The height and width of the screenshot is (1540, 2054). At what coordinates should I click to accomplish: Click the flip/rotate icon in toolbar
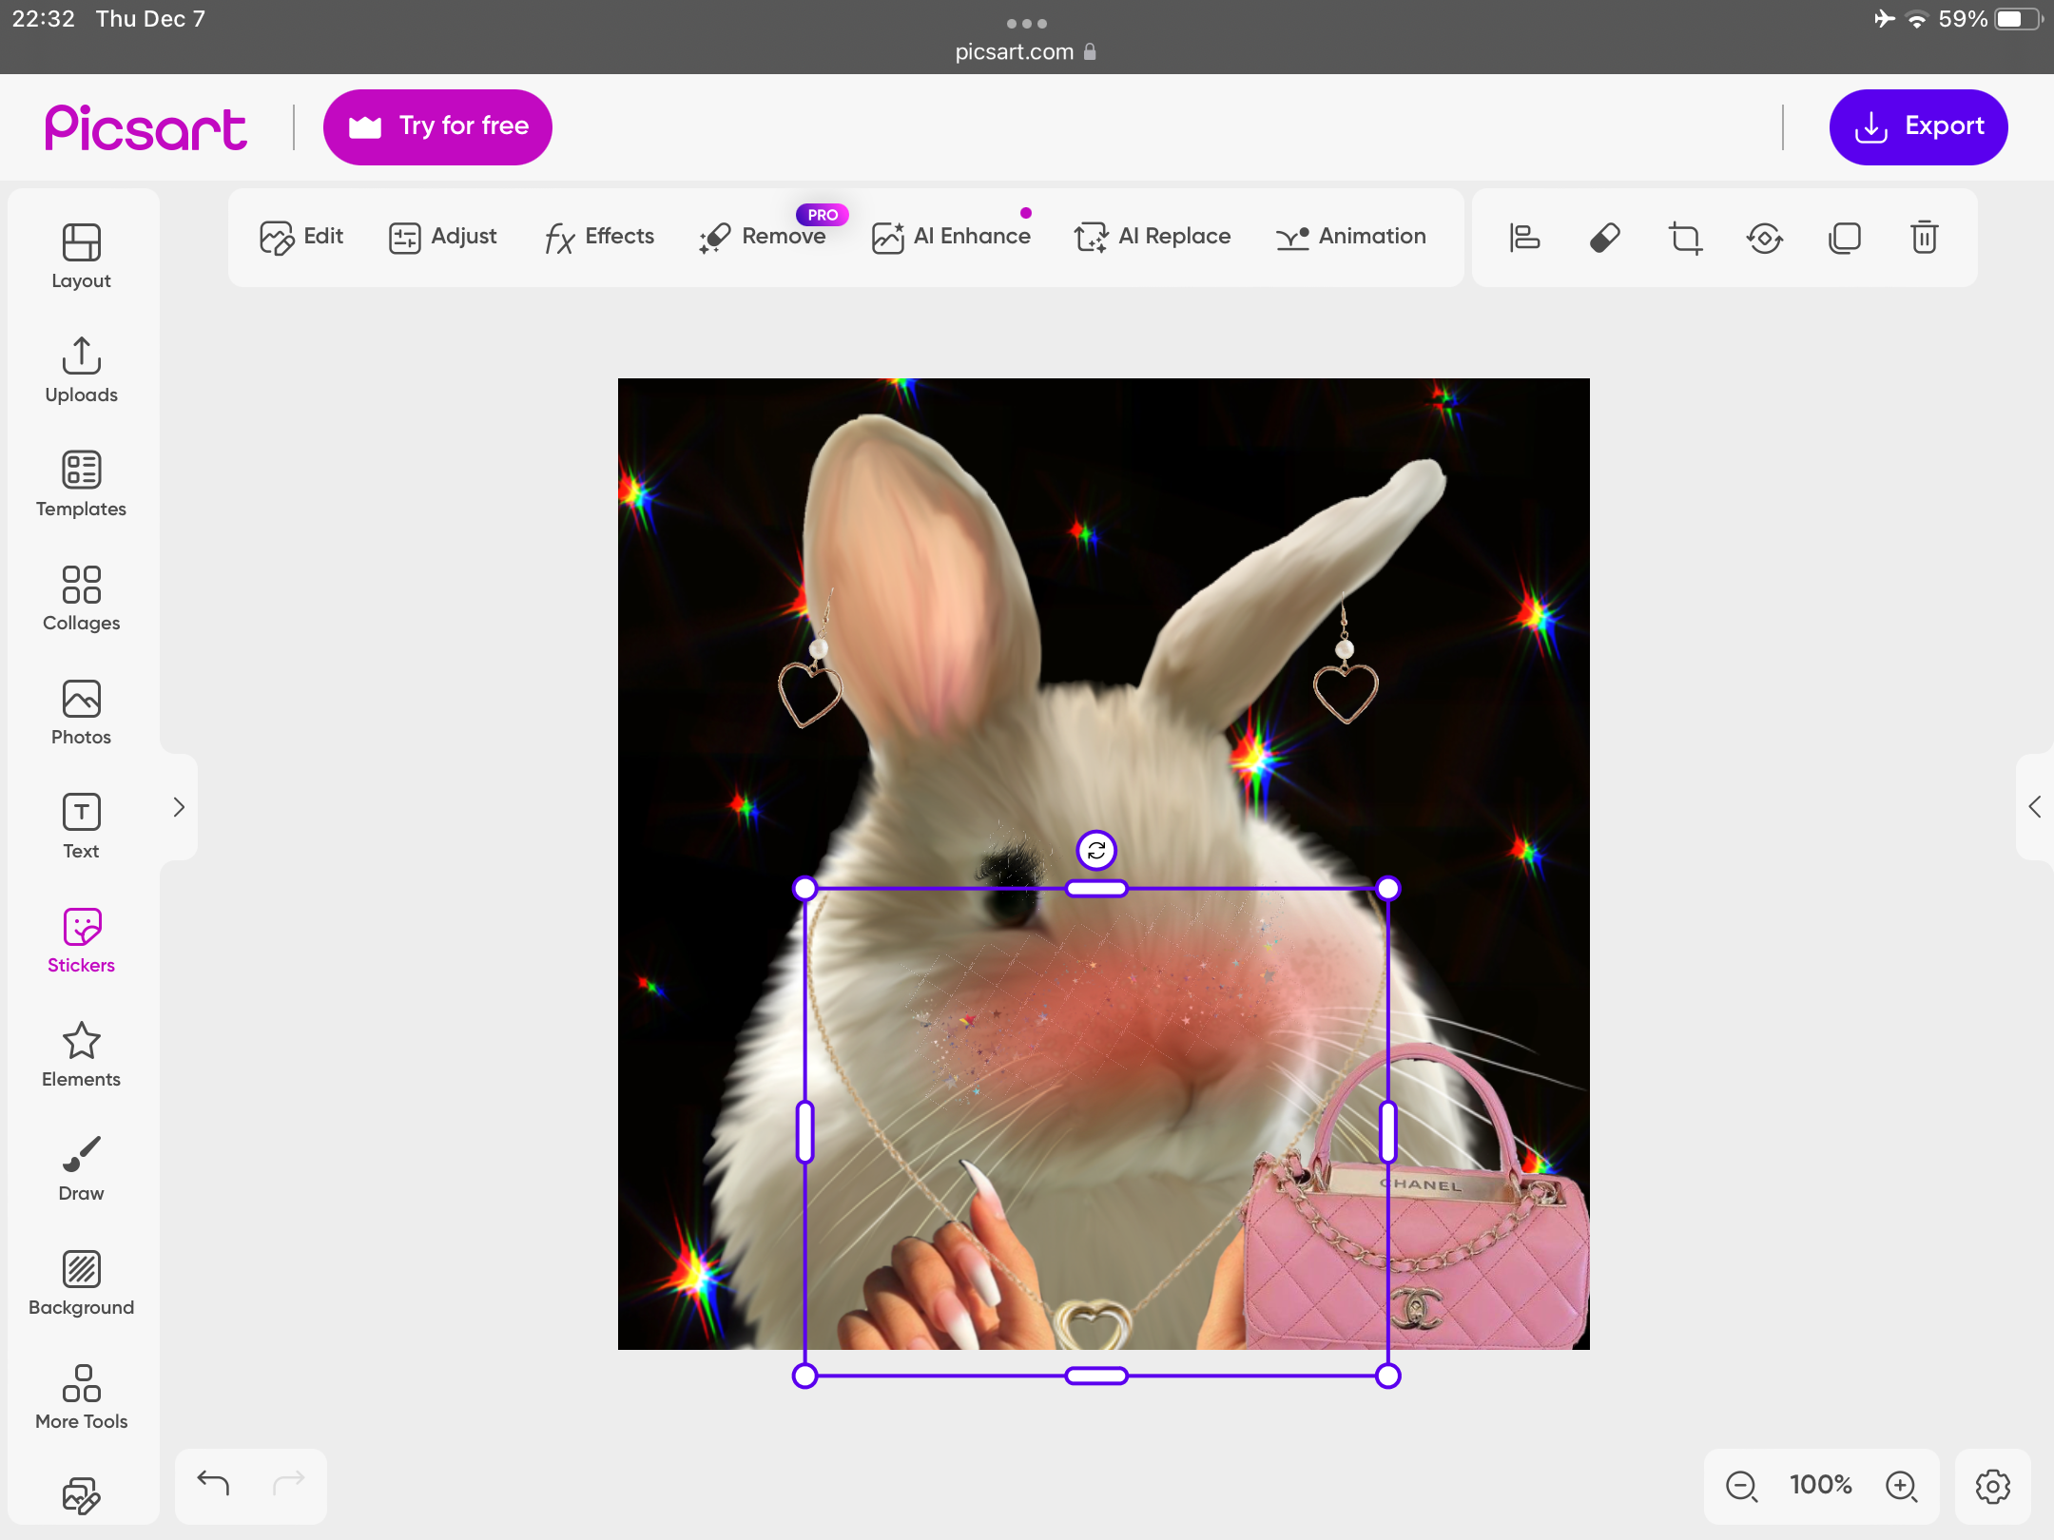point(1765,238)
